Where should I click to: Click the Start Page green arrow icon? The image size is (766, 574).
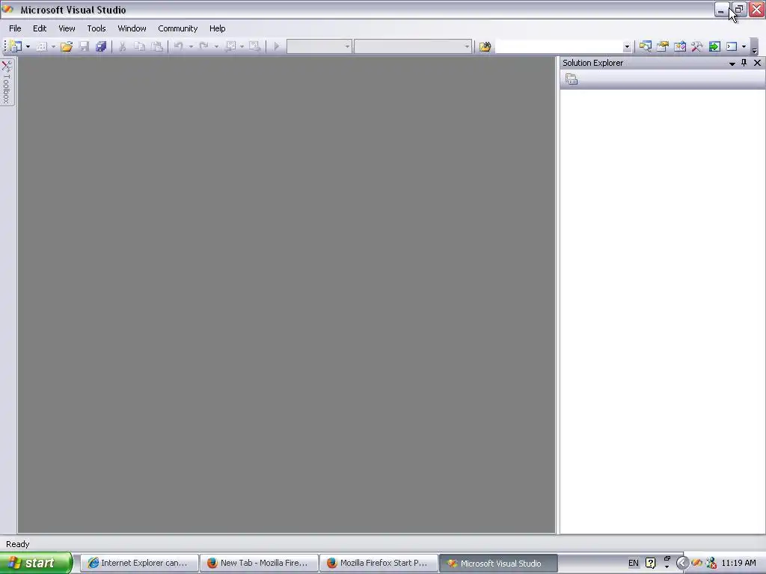click(x=714, y=46)
